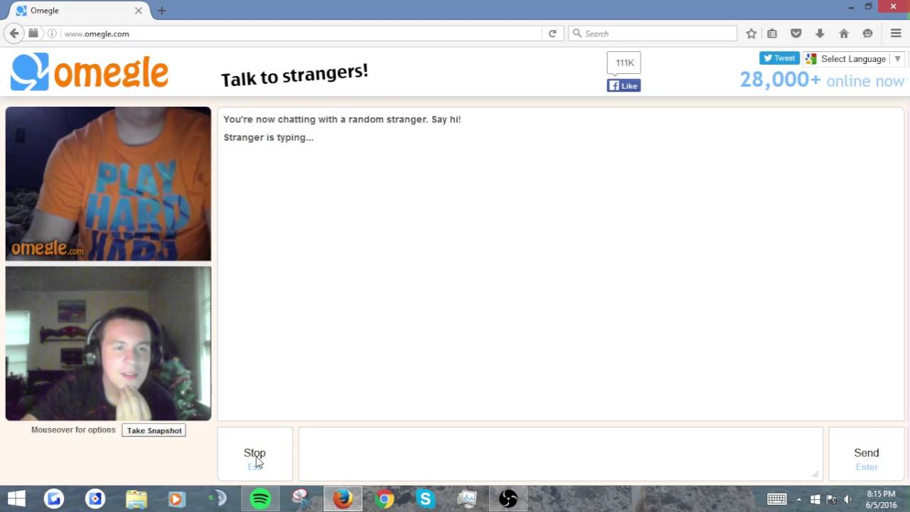This screenshot has height=512, width=910.
Task: Click the browser back arrow button
Action: pyautogui.click(x=14, y=33)
